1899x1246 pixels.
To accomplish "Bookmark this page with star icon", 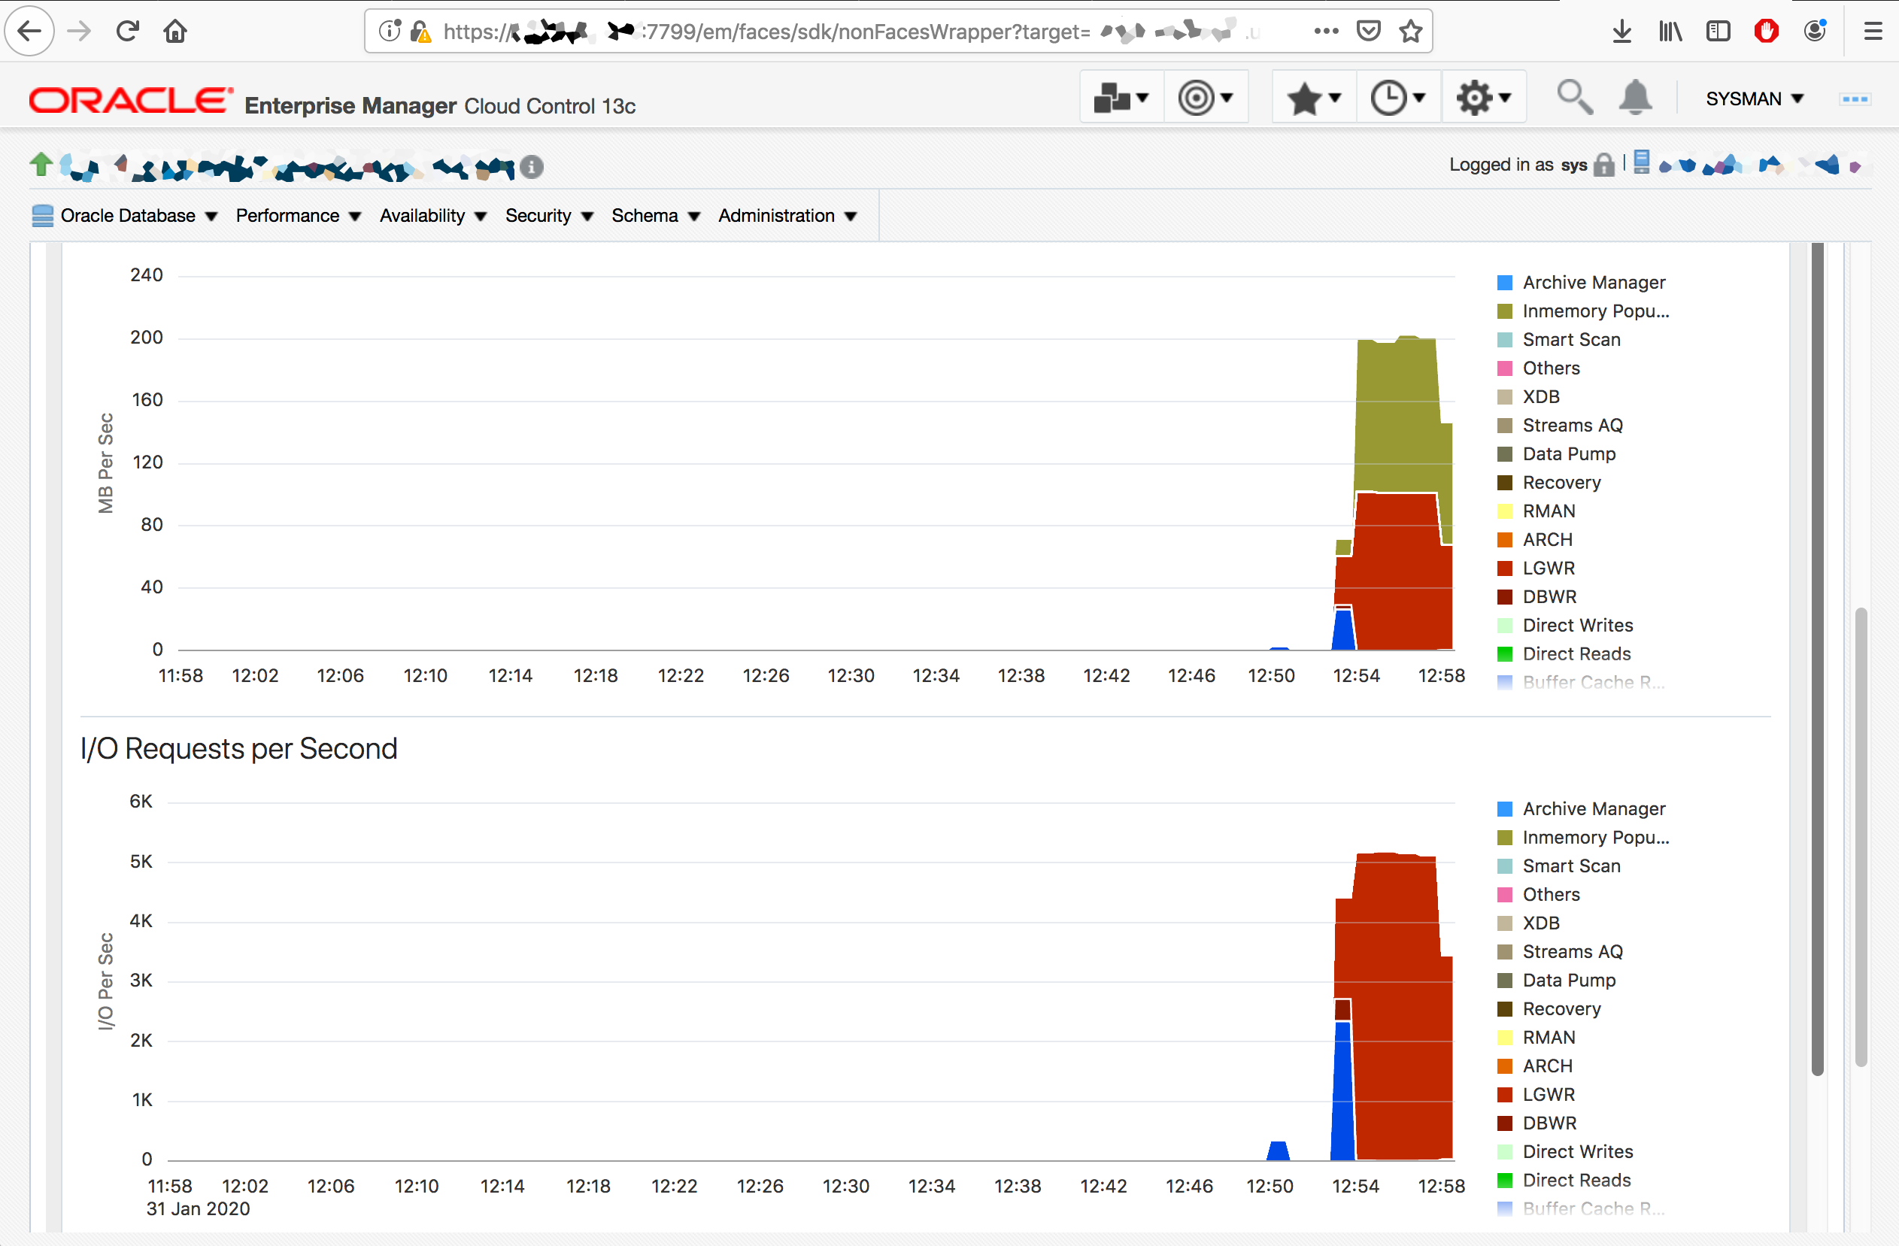I will [x=1411, y=31].
